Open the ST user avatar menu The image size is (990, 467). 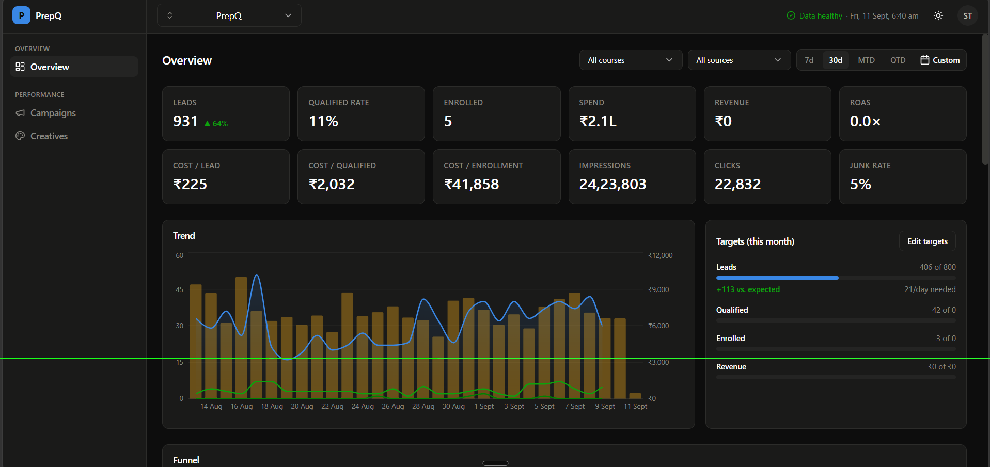[968, 15]
